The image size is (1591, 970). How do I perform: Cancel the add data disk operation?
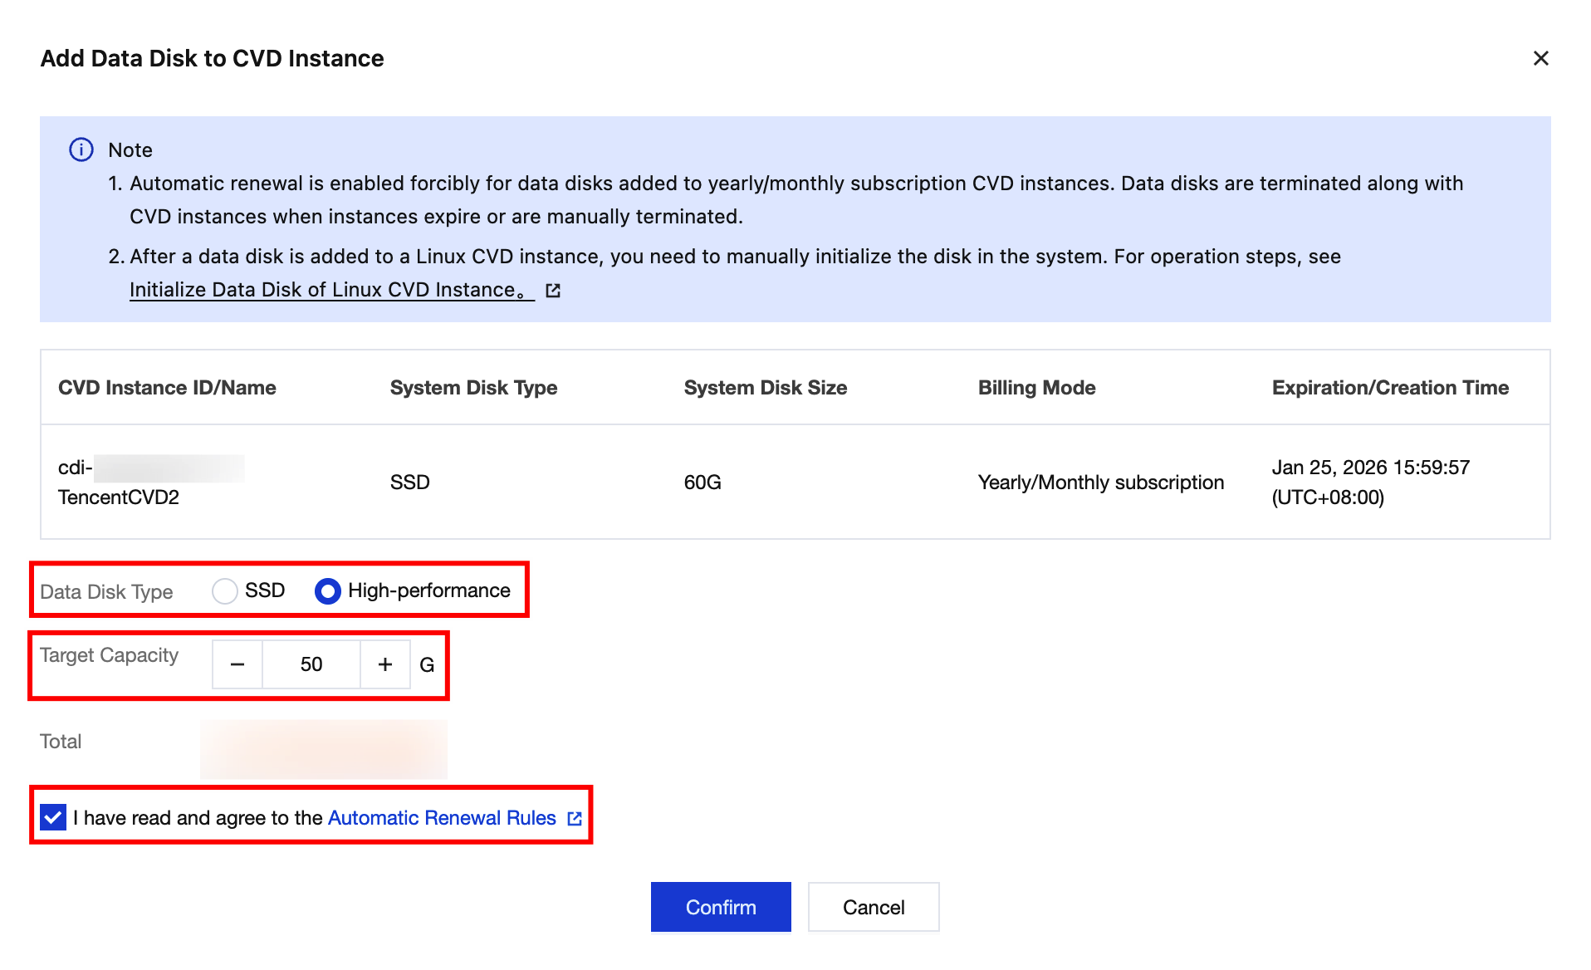[874, 907]
